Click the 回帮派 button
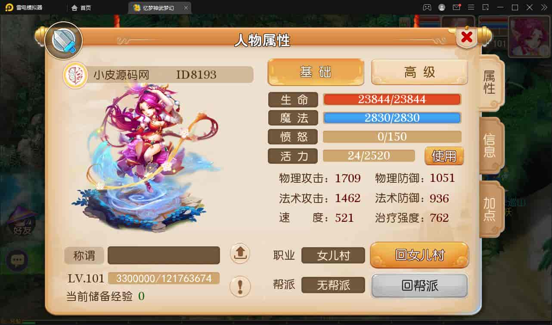552x325 pixels. pos(419,285)
